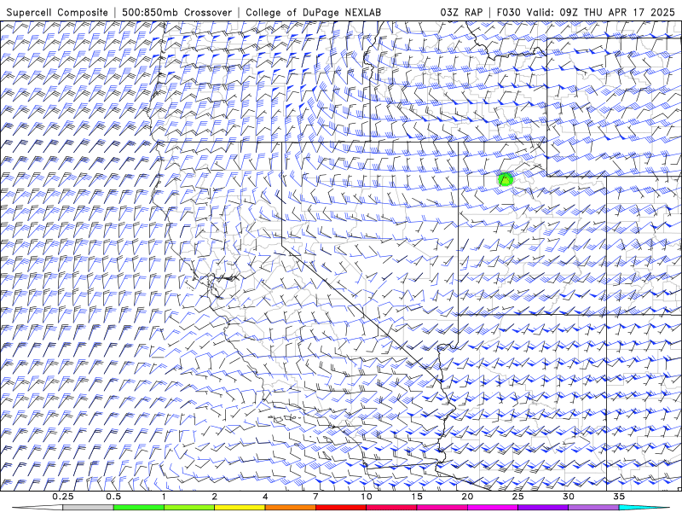Click the "03Z RAP" model run label

coord(461,13)
